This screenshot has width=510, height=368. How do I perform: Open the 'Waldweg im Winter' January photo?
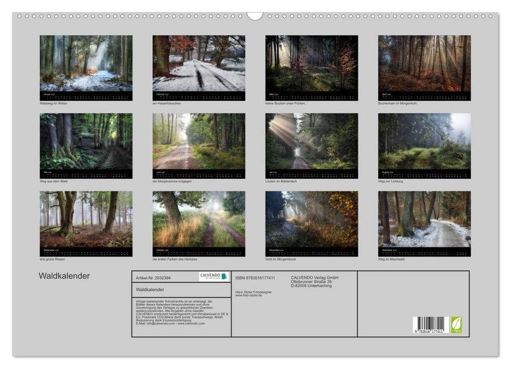pos(86,64)
